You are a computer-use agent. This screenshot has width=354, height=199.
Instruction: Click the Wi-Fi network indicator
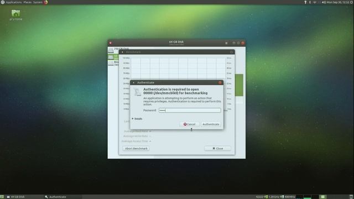[315, 2]
